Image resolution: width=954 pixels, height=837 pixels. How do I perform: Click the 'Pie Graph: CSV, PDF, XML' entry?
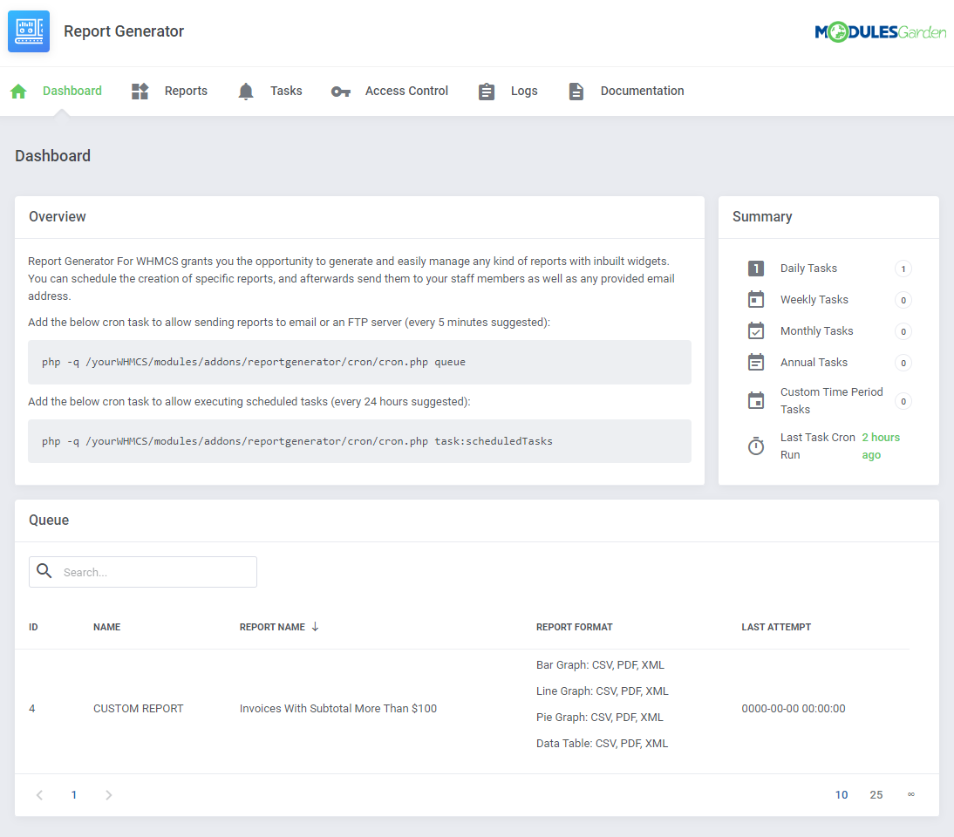(599, 718)
